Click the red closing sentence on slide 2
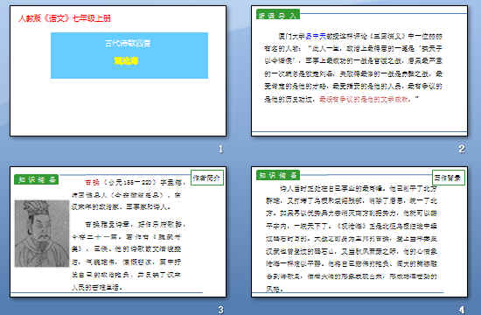This screenshot has width=481, height=315. [365, 99]
